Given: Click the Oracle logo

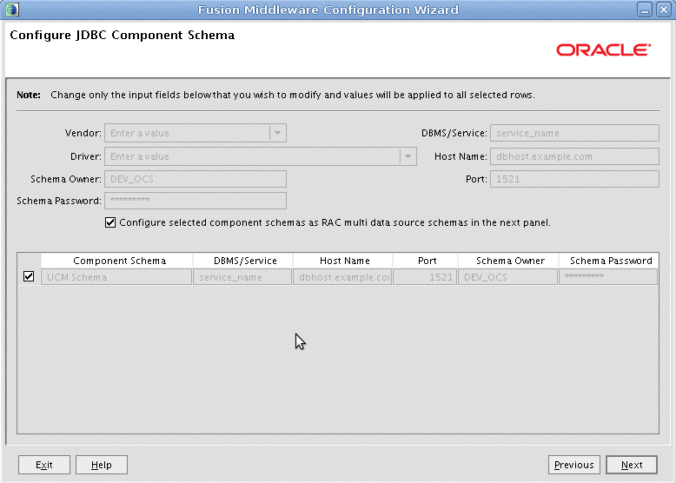Looking at the screenshot, I should [x=603, y=50].
